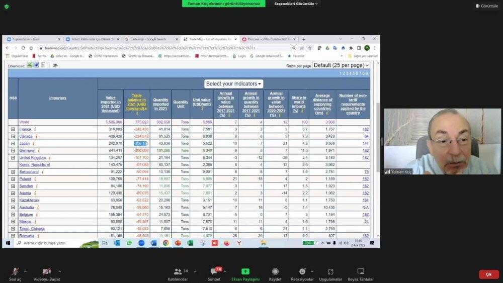Download table as Word file icon
The image size is (503, 283).
tap(36, 65)
